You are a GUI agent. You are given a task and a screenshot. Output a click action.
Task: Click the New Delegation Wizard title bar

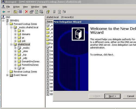click(95, 22)
